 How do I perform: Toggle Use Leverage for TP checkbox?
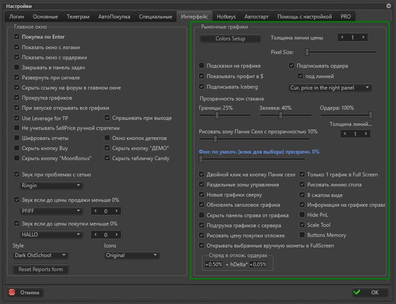tap(17, 118)
